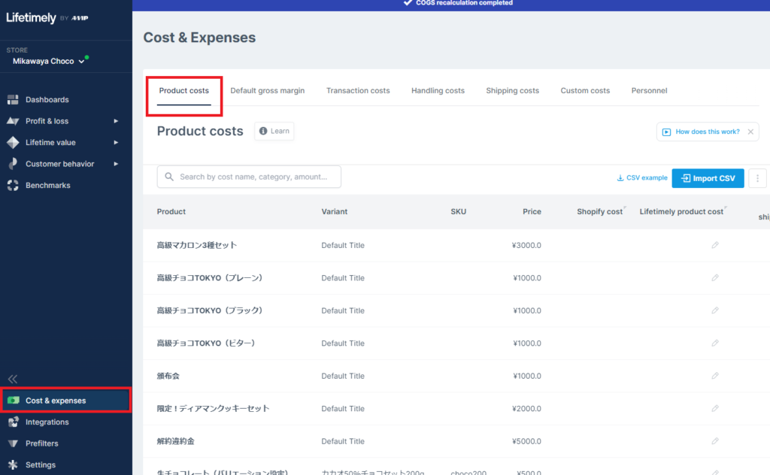This screenshot has height=475, width=770.
Task: Open Prefilters via its sidebar icon
Action: coord(12,443)
